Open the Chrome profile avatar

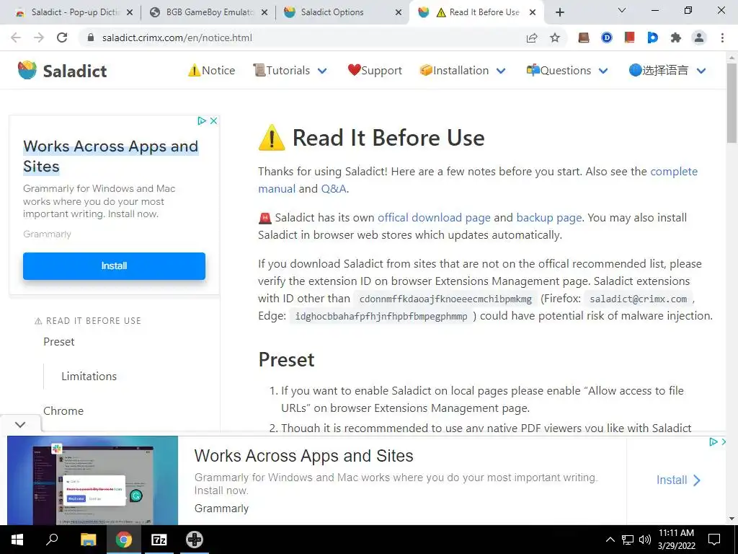pyautogui.click(x=699, y=38)
